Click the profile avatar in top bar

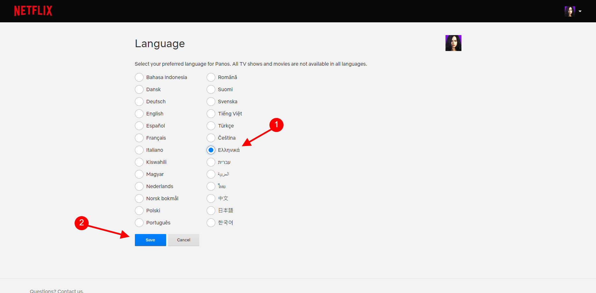pos(570,11)
